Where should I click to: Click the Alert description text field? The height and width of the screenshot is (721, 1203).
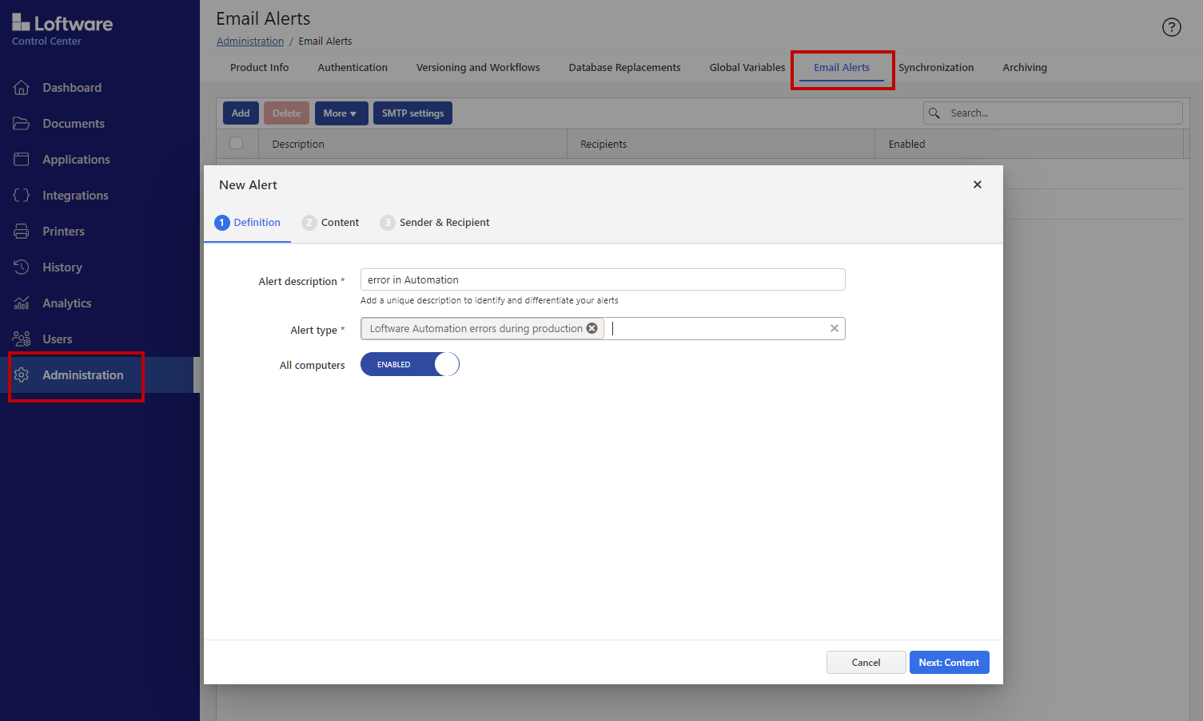click(x=602, y=280)
